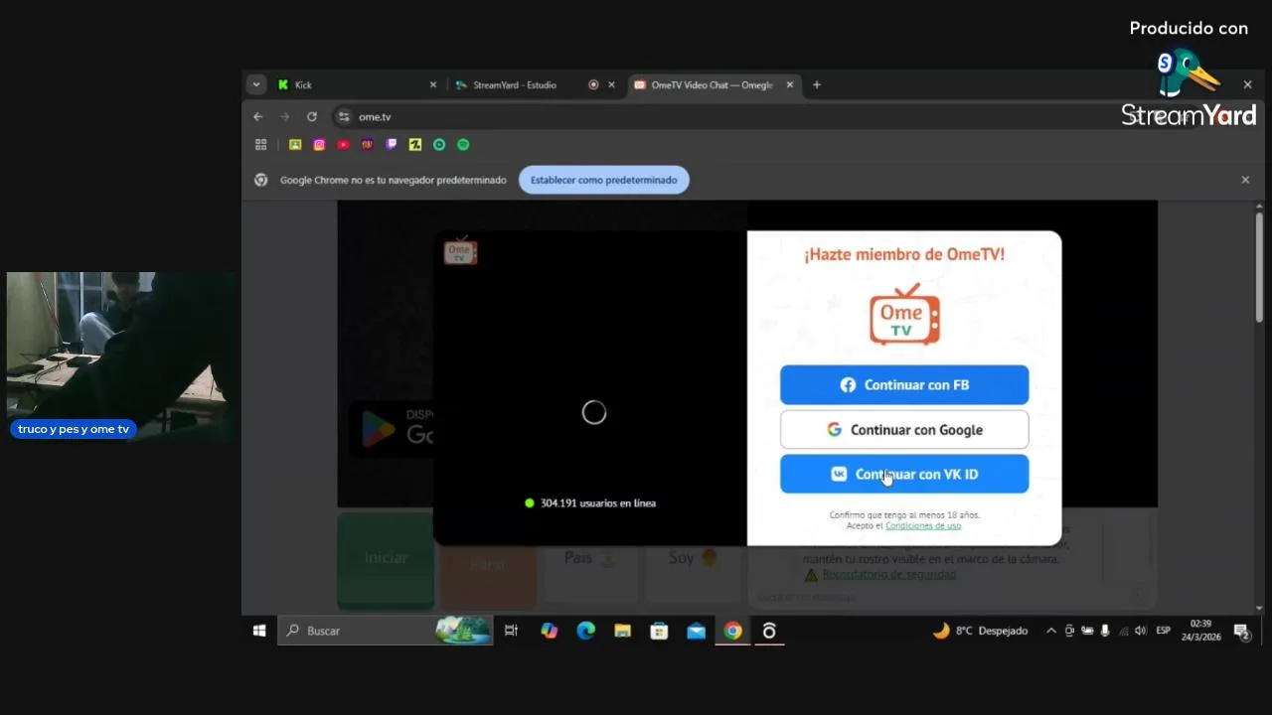1272x715 pixels.
Task: Open the Spotify bookmark
Action: click(463, 144)
